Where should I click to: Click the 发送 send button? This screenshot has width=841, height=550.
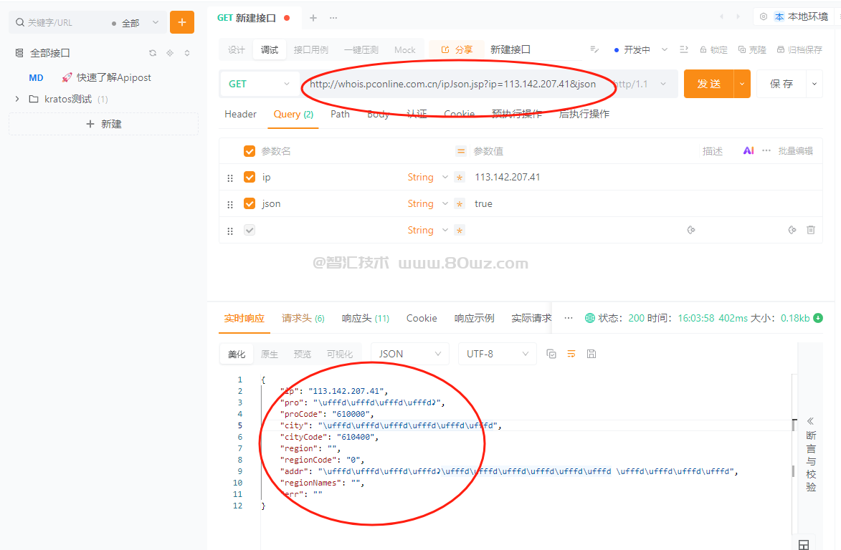pos(708,84)
